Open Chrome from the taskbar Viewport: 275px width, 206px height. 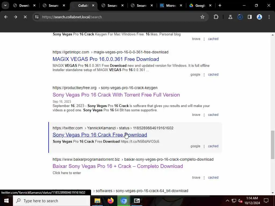(x=124, y=201)
